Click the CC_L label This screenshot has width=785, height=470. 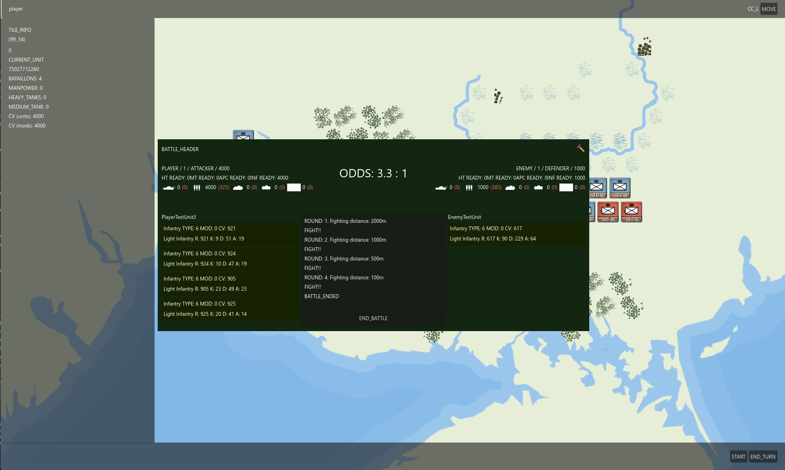tap(753, 9)
